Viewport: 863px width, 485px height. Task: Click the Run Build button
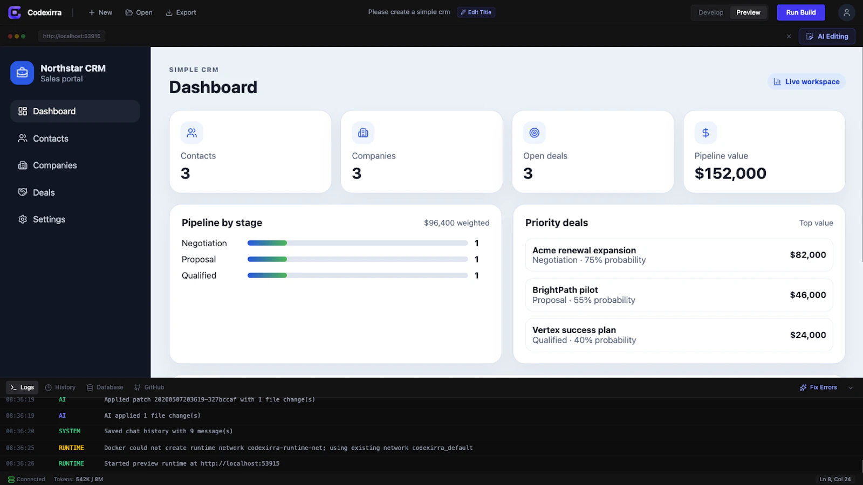[801, 12]
